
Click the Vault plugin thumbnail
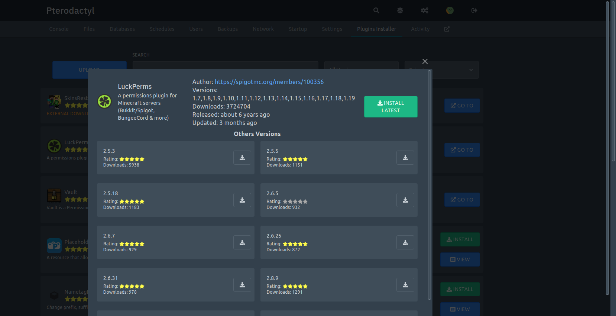(x=54, y=196)
